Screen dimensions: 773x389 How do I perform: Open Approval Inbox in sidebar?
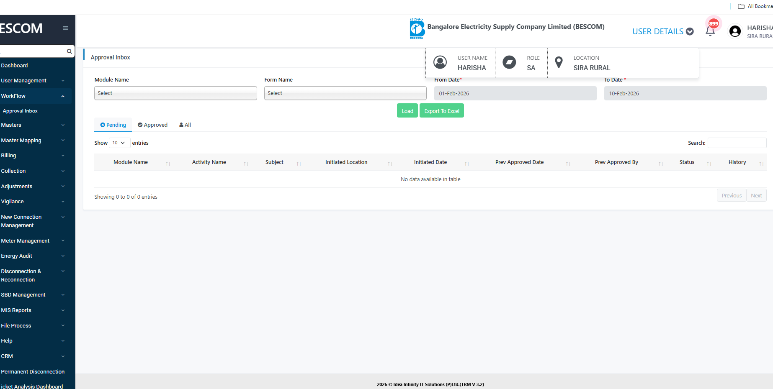20,111
